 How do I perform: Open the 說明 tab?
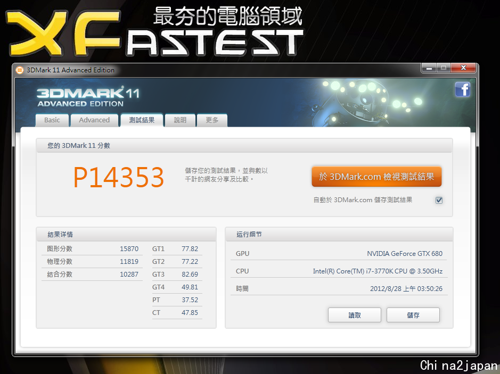pos(180,120)
